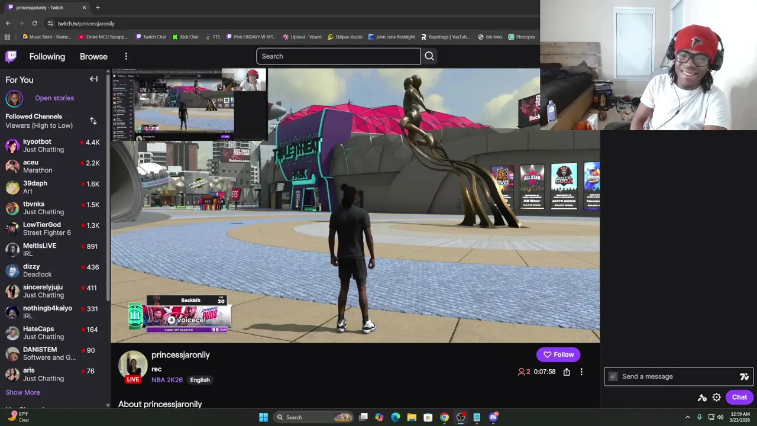Click the site info icon in address bar
Viewport: 757px width, 426px height.
[50, 23]
